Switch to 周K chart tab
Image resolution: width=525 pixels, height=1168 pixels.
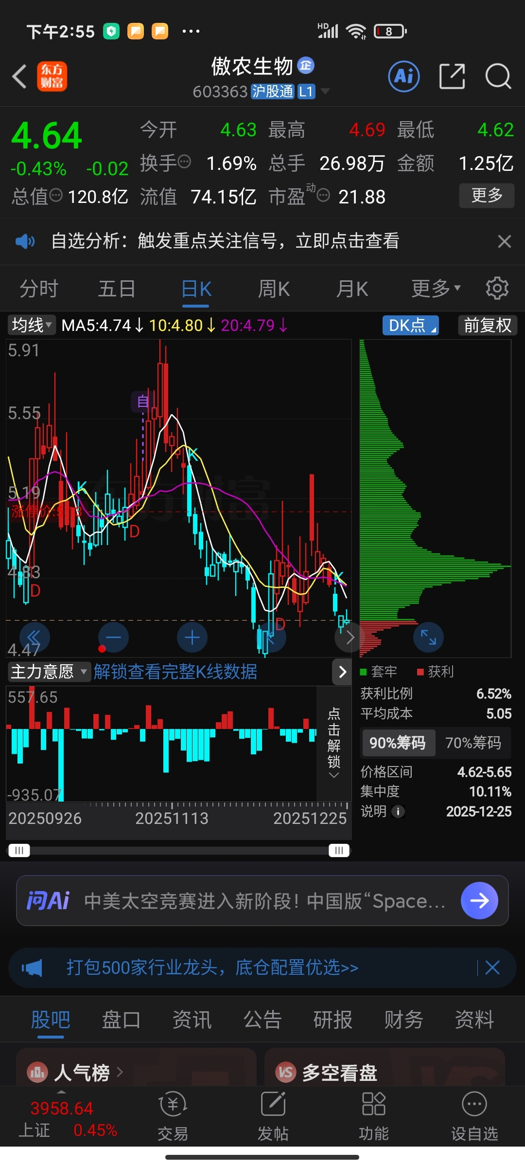click(x=274, y=289)
